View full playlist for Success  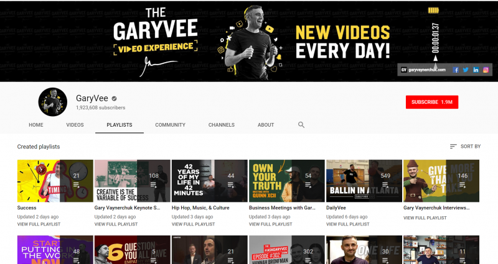point(39,224)
